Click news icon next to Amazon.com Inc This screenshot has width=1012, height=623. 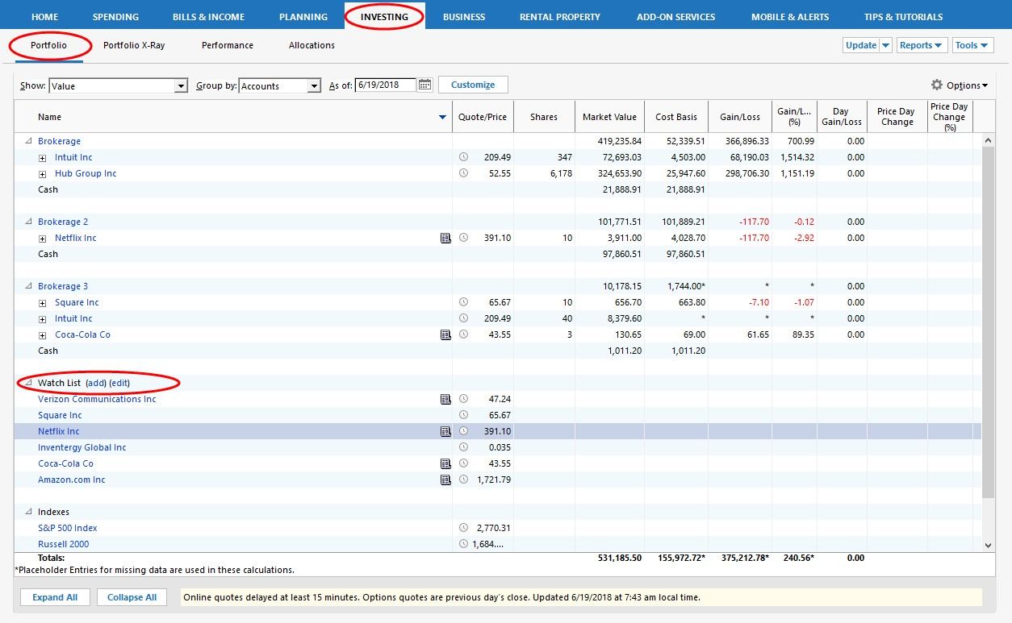pyautogui.click(x=445, y=480)
